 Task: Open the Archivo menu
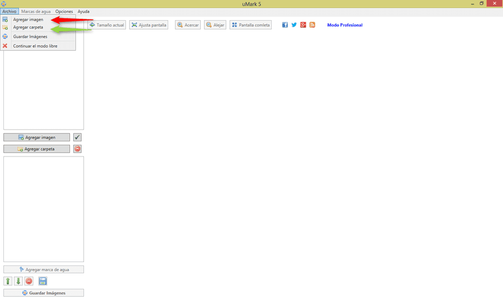pos(10,12)
